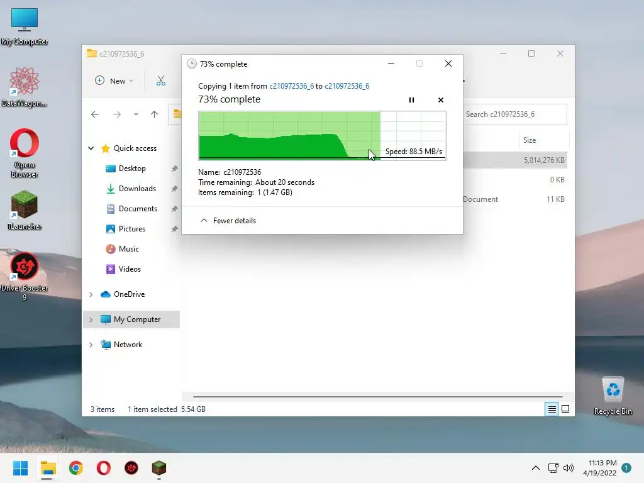644x483 pixels.
Task: Open the recent locations chevron dropdown
Action: pyautogui.click(x=136, y=114)
